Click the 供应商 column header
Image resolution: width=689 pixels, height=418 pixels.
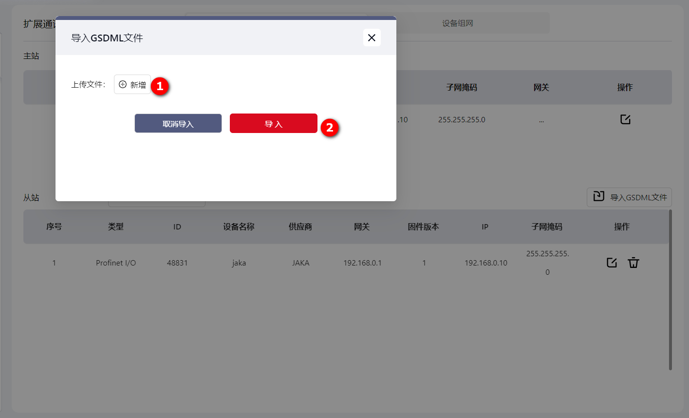coord(300,227)
